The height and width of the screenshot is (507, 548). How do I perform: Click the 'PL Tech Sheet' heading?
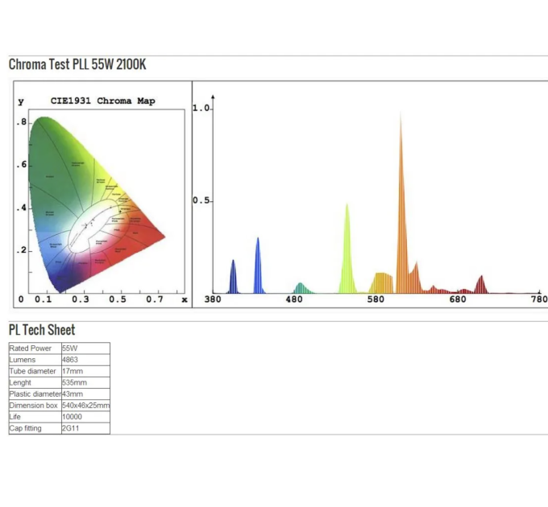[x=42, y=330]
